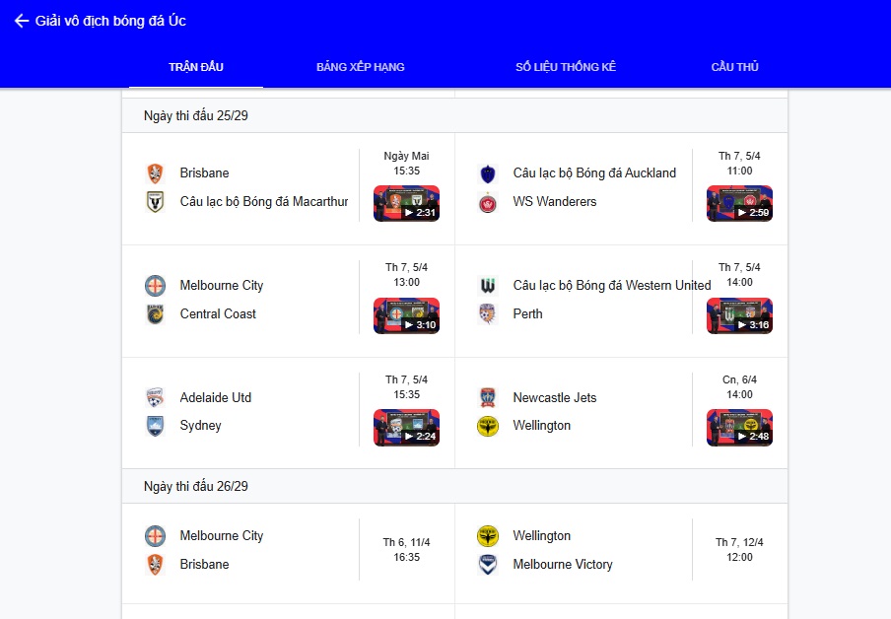Open the Wellington vs Melbourne Victory match
The width and height of the screenshot is (891, 619).
621,550
